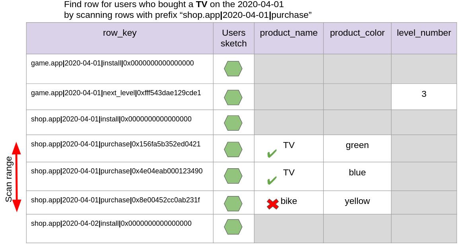The image size is (458, 250).
Task: Click green checkmark next to green TV
Action: click(272, 154)
